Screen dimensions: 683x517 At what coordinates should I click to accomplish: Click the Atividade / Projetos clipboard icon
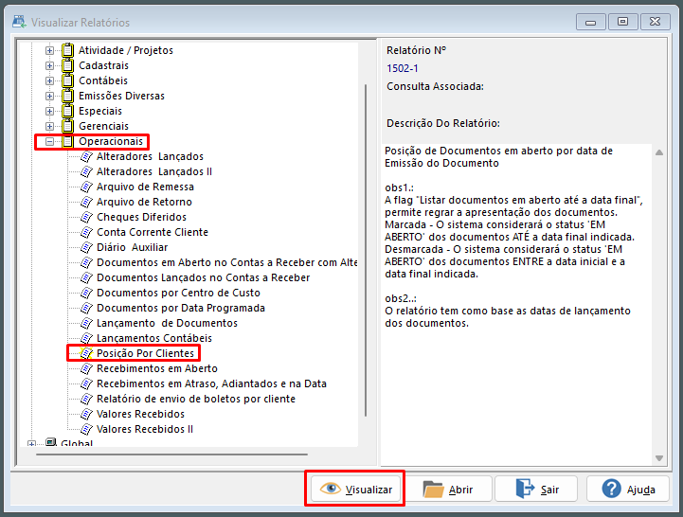(x=67, y=50)
